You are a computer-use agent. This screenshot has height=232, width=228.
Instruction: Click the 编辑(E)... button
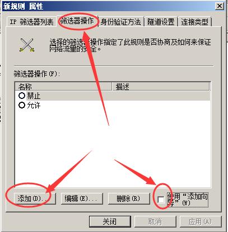coord(82,198)
